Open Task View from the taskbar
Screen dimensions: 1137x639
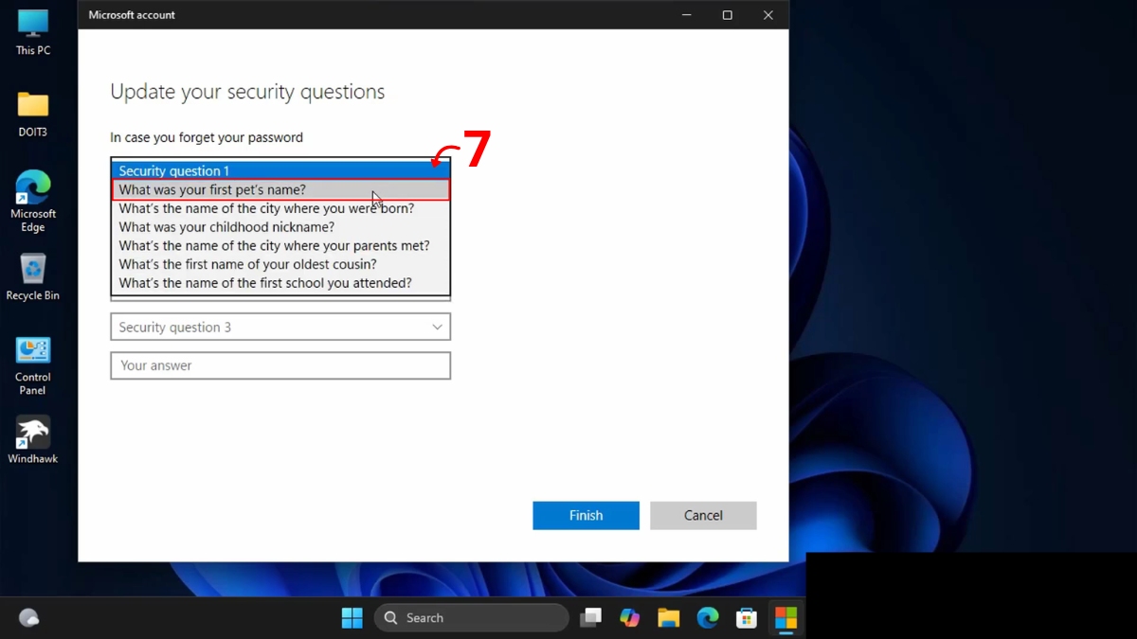pos(591,617)
